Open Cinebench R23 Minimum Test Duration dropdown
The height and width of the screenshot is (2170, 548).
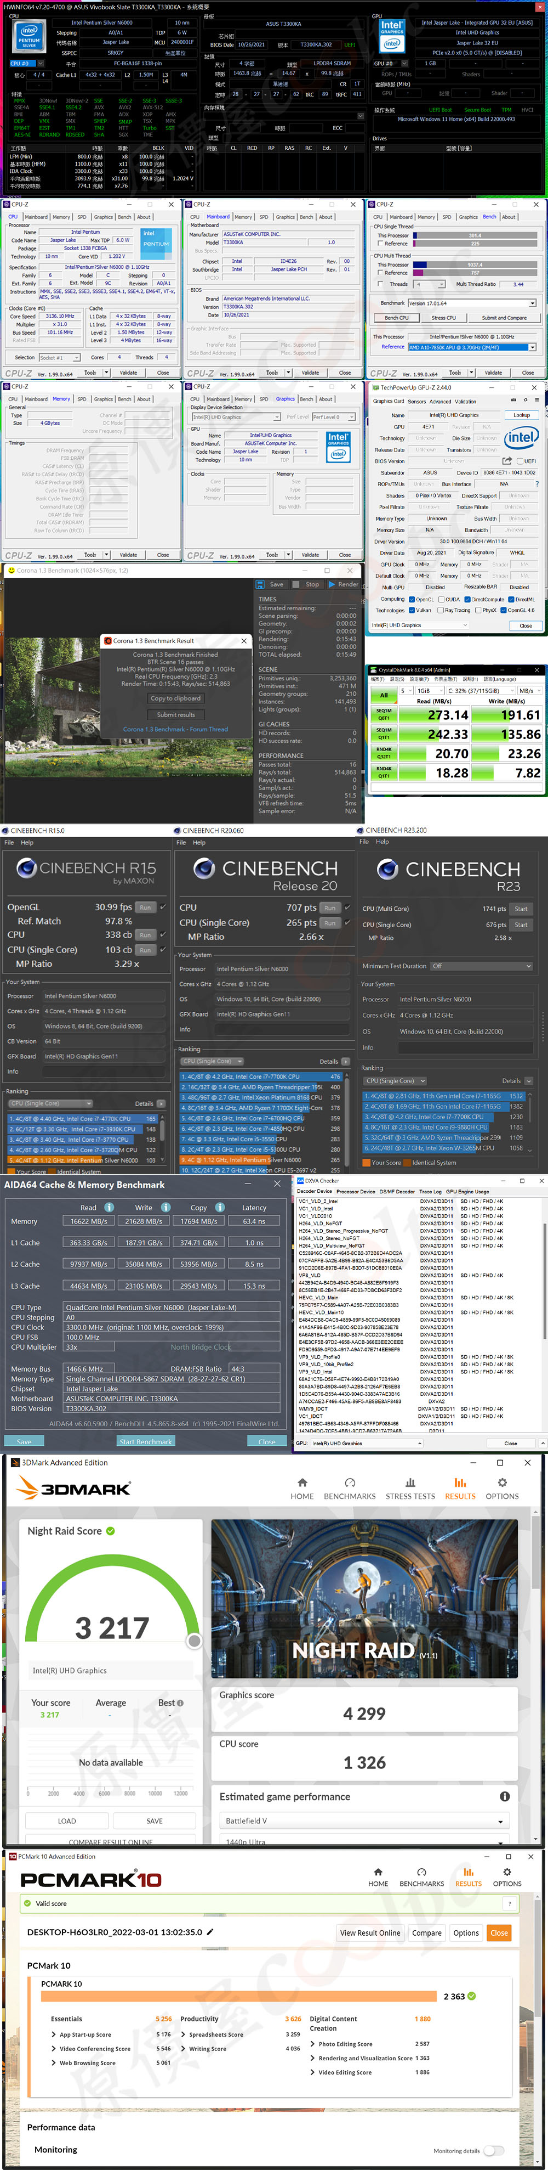(x=481, y=966)
